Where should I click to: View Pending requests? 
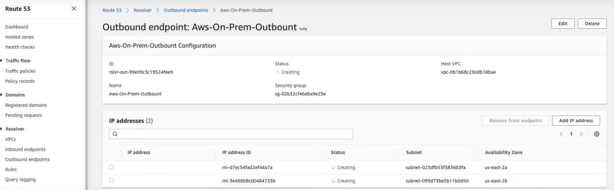pos(23,115)
